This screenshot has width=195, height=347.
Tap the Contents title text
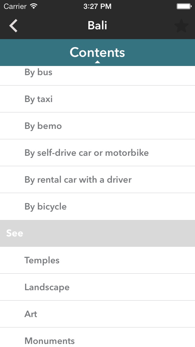point(97,52)
